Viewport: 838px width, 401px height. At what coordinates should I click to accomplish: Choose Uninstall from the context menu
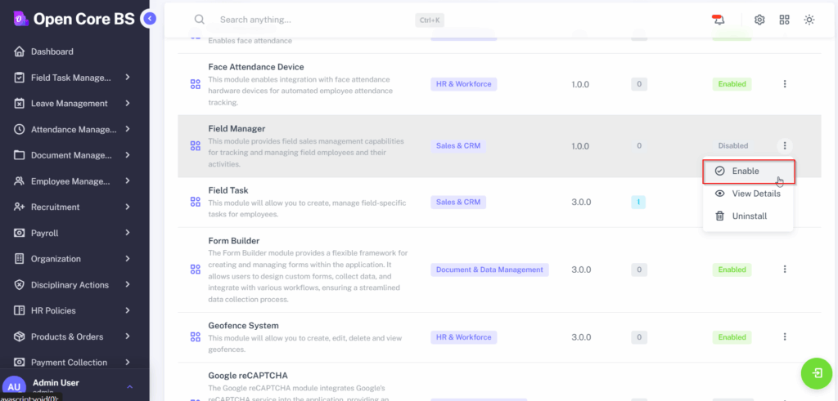click(x=749, y=216)
